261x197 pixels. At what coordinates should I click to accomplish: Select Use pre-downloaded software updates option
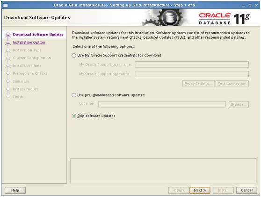tap(74, 95)
